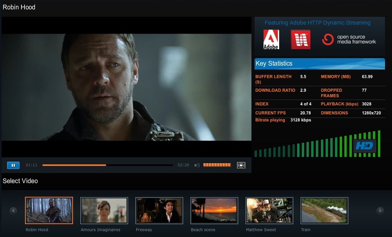Screen dimensions: 392x237
Task: Click inside the video playback area
Action: coord(127,87)
